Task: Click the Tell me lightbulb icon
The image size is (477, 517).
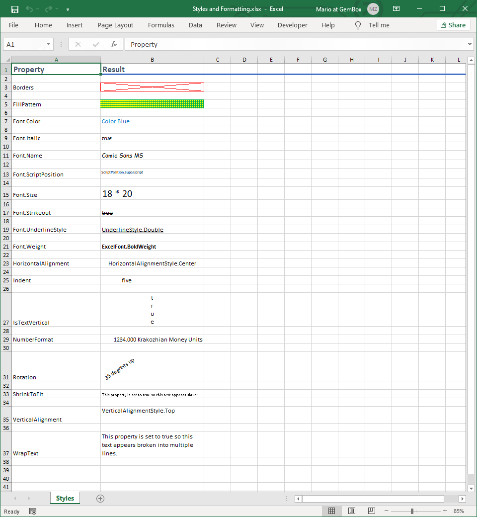Action: point(358,25)
